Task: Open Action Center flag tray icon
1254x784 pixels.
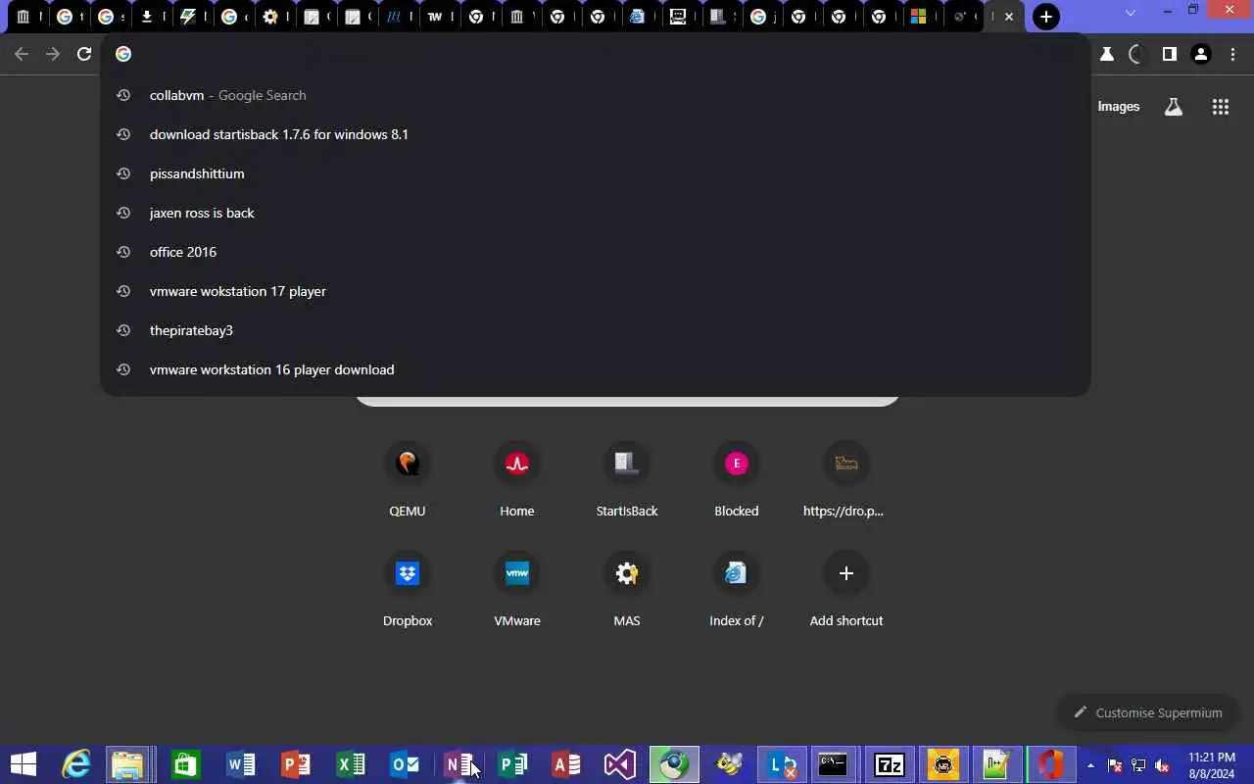Action: point(1114,765)
